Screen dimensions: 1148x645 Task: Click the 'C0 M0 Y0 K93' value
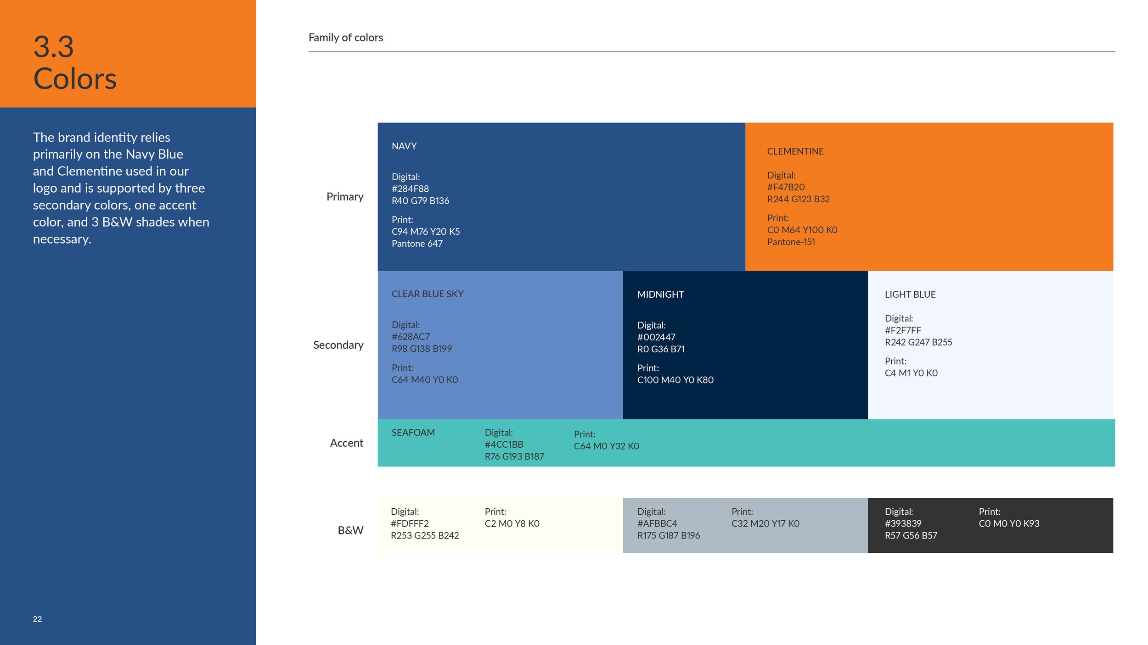point(1009,523)
